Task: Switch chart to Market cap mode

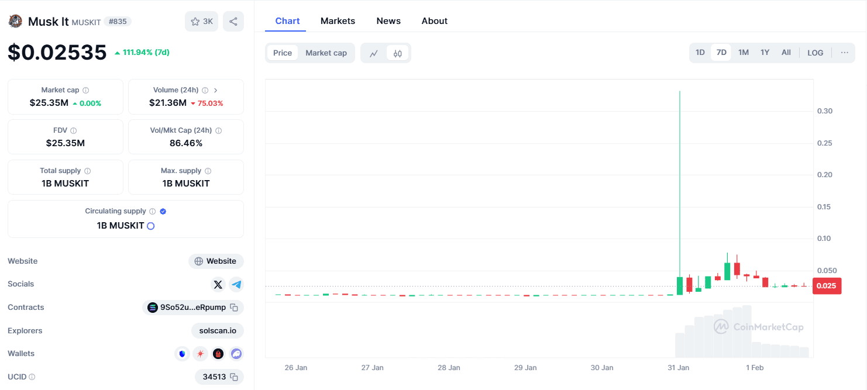Action: pyautogui.click(x=326, y=53)
